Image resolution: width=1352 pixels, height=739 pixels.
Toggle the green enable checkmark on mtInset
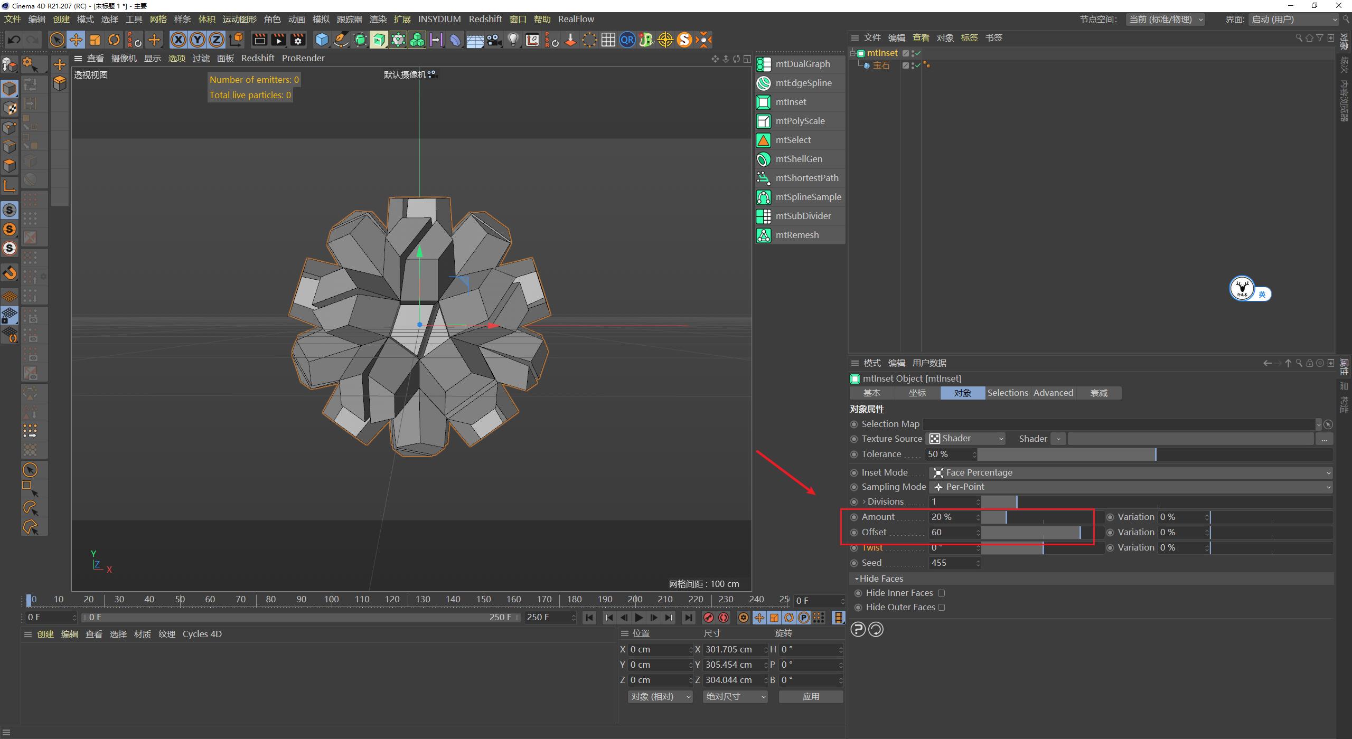pyautogui.click(x=918, y=53)
